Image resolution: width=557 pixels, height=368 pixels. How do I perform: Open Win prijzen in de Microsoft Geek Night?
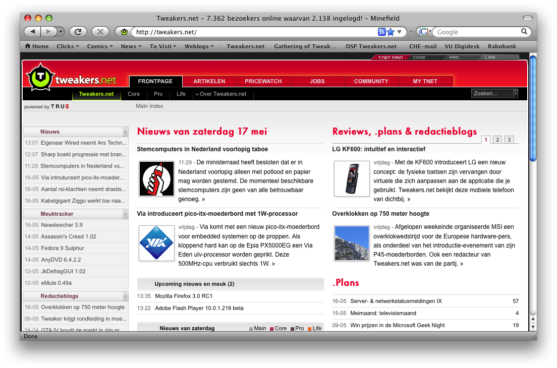398,325
